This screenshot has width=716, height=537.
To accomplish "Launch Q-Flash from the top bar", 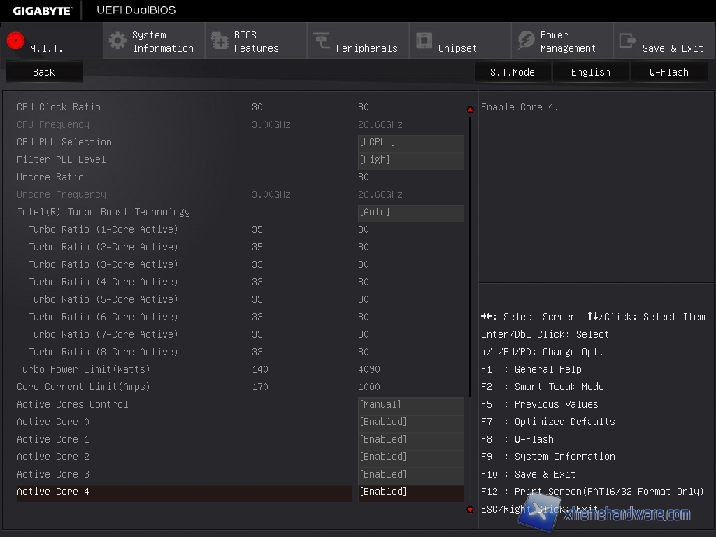I will click(x=668, y=72).
